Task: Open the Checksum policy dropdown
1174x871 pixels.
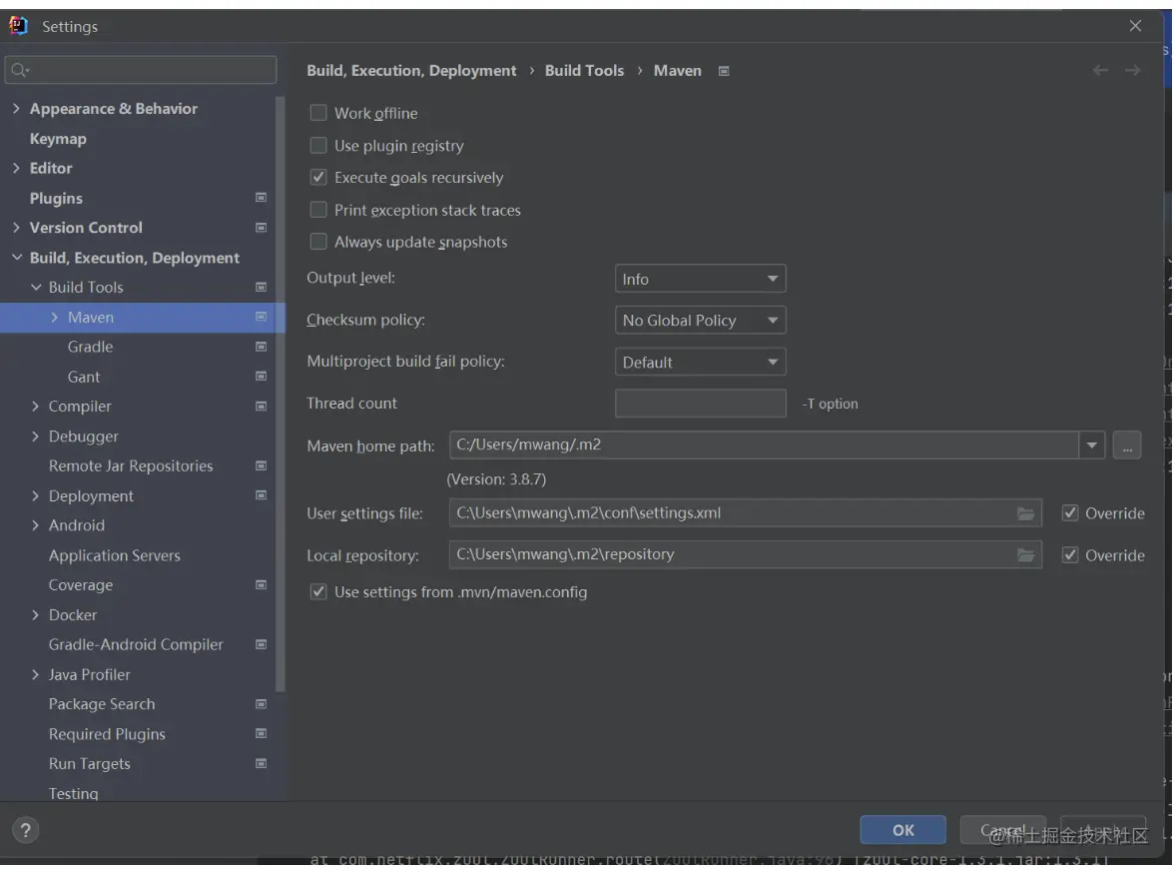Action: (700, 321)
